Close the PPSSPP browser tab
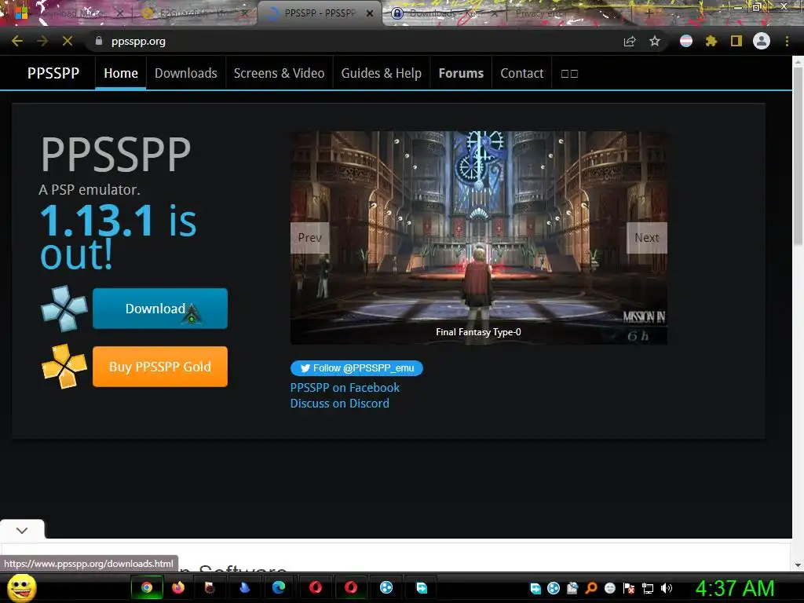Screen dimensions: 804x603 pyautogui.click(x=369, y=13)
